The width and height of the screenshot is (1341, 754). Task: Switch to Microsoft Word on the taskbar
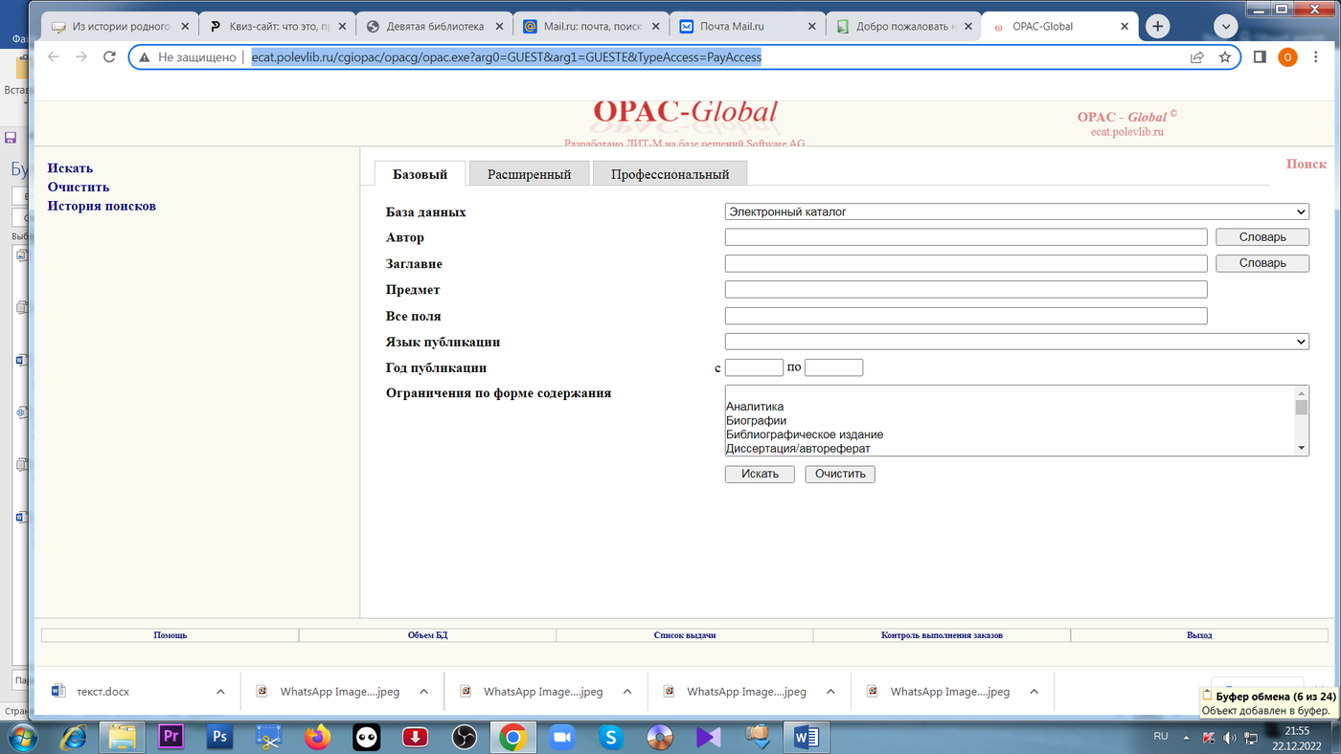pyautogui.click(x=806, y=737)
